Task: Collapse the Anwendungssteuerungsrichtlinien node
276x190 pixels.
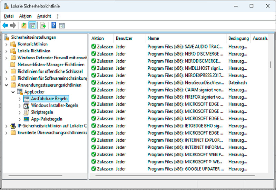Action: click(6, 85)
